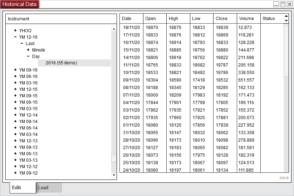Expand the YM 12-15 instrument
Screen dimensions: 294x196
tap(15, 89)
